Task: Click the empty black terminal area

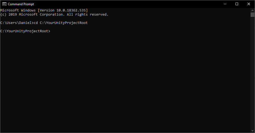Action: [x=125, y=81]
